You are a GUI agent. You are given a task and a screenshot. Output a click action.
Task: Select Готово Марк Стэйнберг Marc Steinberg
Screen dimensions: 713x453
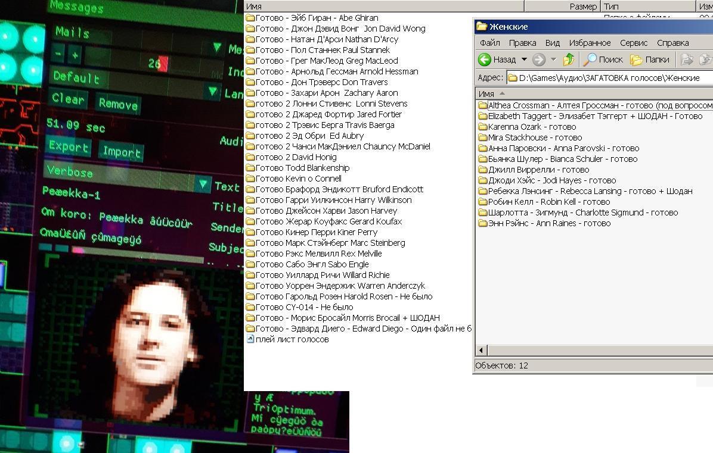pyautogui.click(x=330, y=243)
